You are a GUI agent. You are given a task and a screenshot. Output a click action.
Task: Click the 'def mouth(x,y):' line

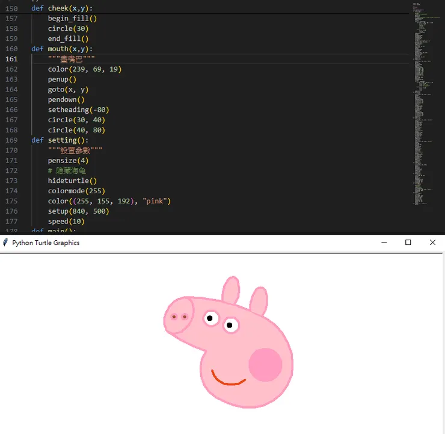[x=62, y=49]
